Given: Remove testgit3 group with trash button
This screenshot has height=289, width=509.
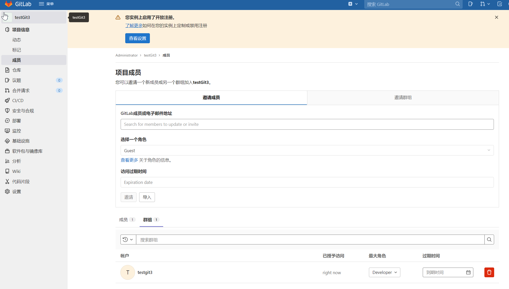Looking at the screenshot, I should click(x=489, y=272).
